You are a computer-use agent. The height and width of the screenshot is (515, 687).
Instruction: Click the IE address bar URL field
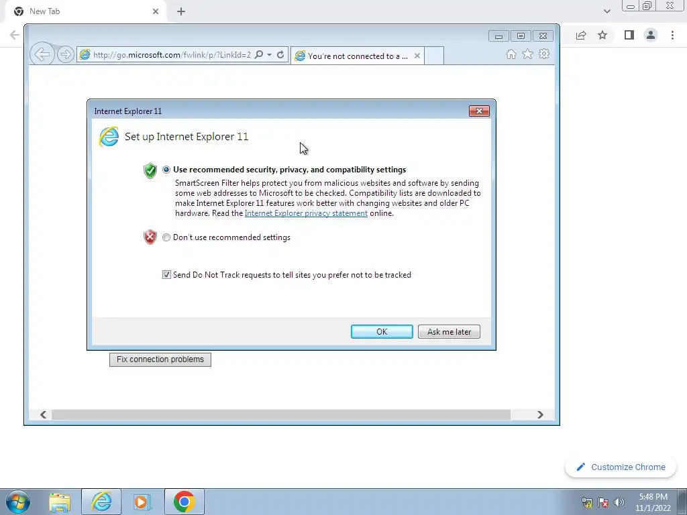click(172, 55)
